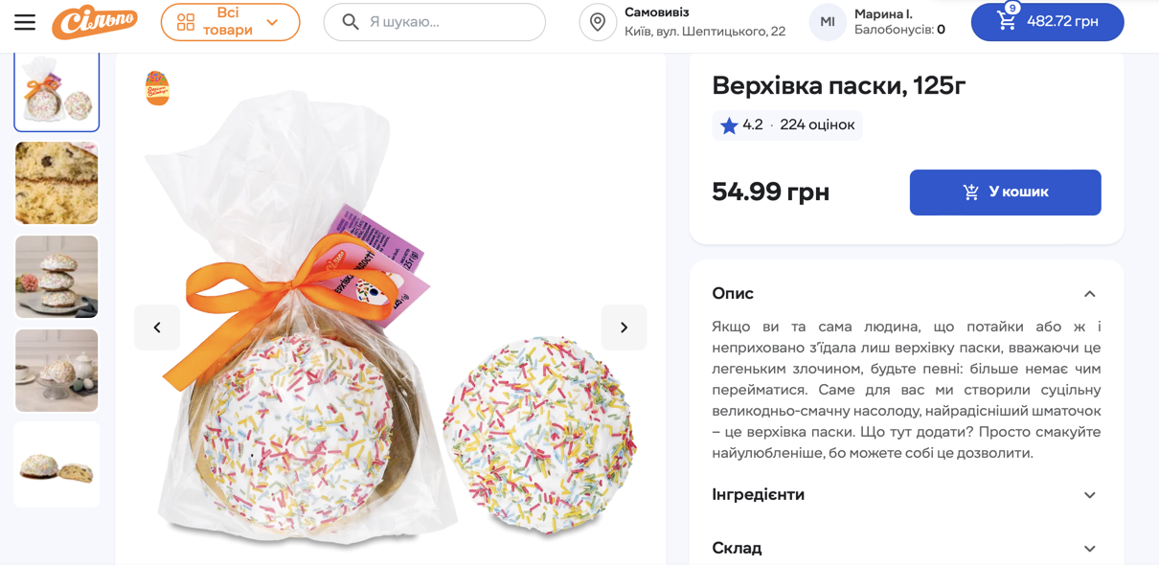Viewport: 1159px width, 565px height.
Task: Add product with У кошик button
Action: [x=1005, y=192]
